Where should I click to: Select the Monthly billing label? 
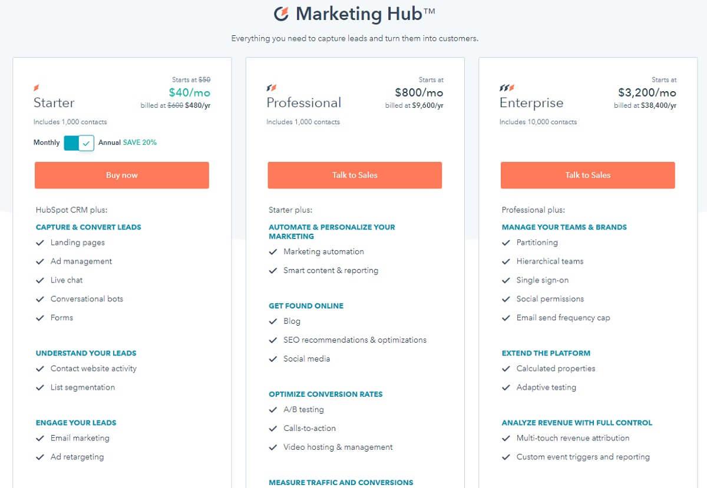point(47,142)
